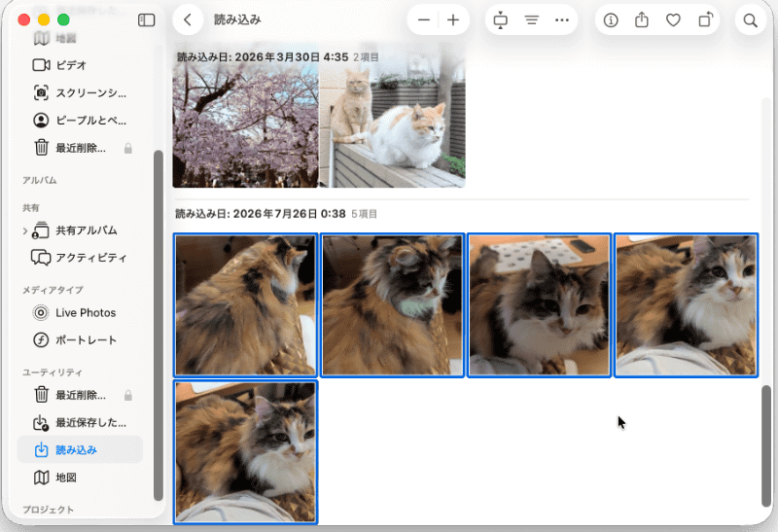Click the 共有 section label
Image resolution: width=778 pixels, height=532 pixels.
click(31, 208)
